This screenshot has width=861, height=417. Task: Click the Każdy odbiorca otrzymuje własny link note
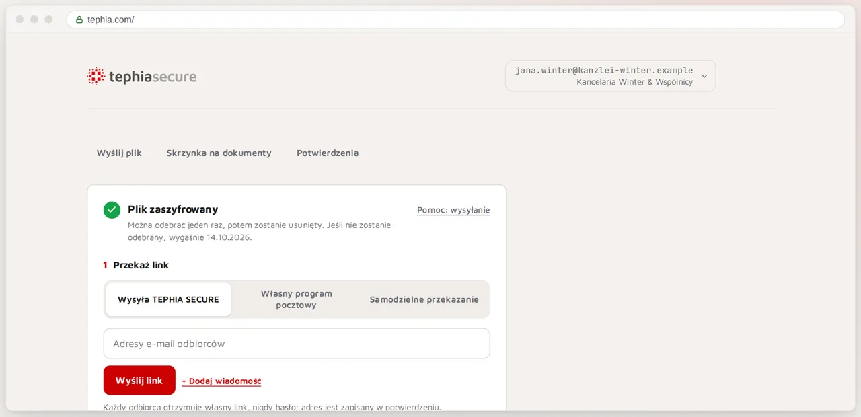[272, 407]
